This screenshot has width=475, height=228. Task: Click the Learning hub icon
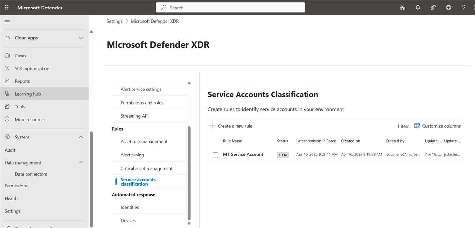pyautogui.click(x=7, y=94)
